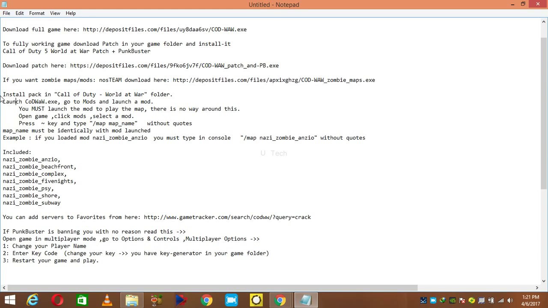Click the yellow-green plus tray icon

point(472,300)
